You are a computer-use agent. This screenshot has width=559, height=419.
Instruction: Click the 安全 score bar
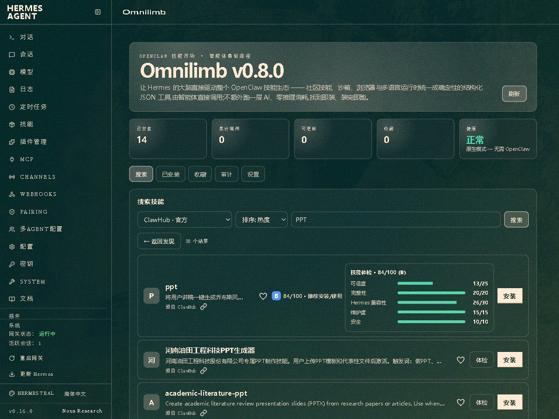(x=431, y=322)
